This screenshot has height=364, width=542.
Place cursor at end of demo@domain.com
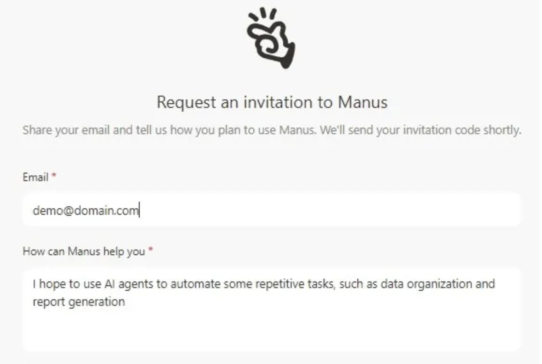click(139, 210)
